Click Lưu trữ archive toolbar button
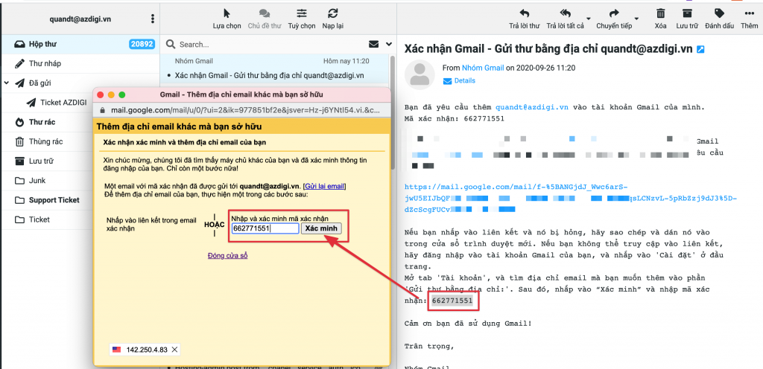763x369 pixels. click(687, 19)
